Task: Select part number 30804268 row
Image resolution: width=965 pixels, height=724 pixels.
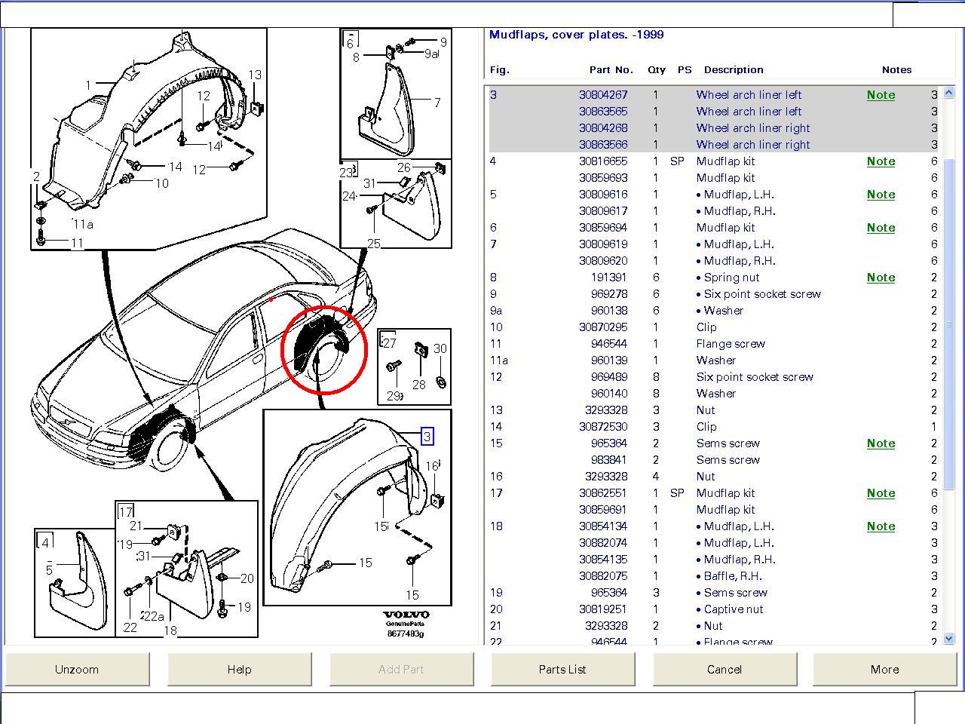Action: click(603, 128)
